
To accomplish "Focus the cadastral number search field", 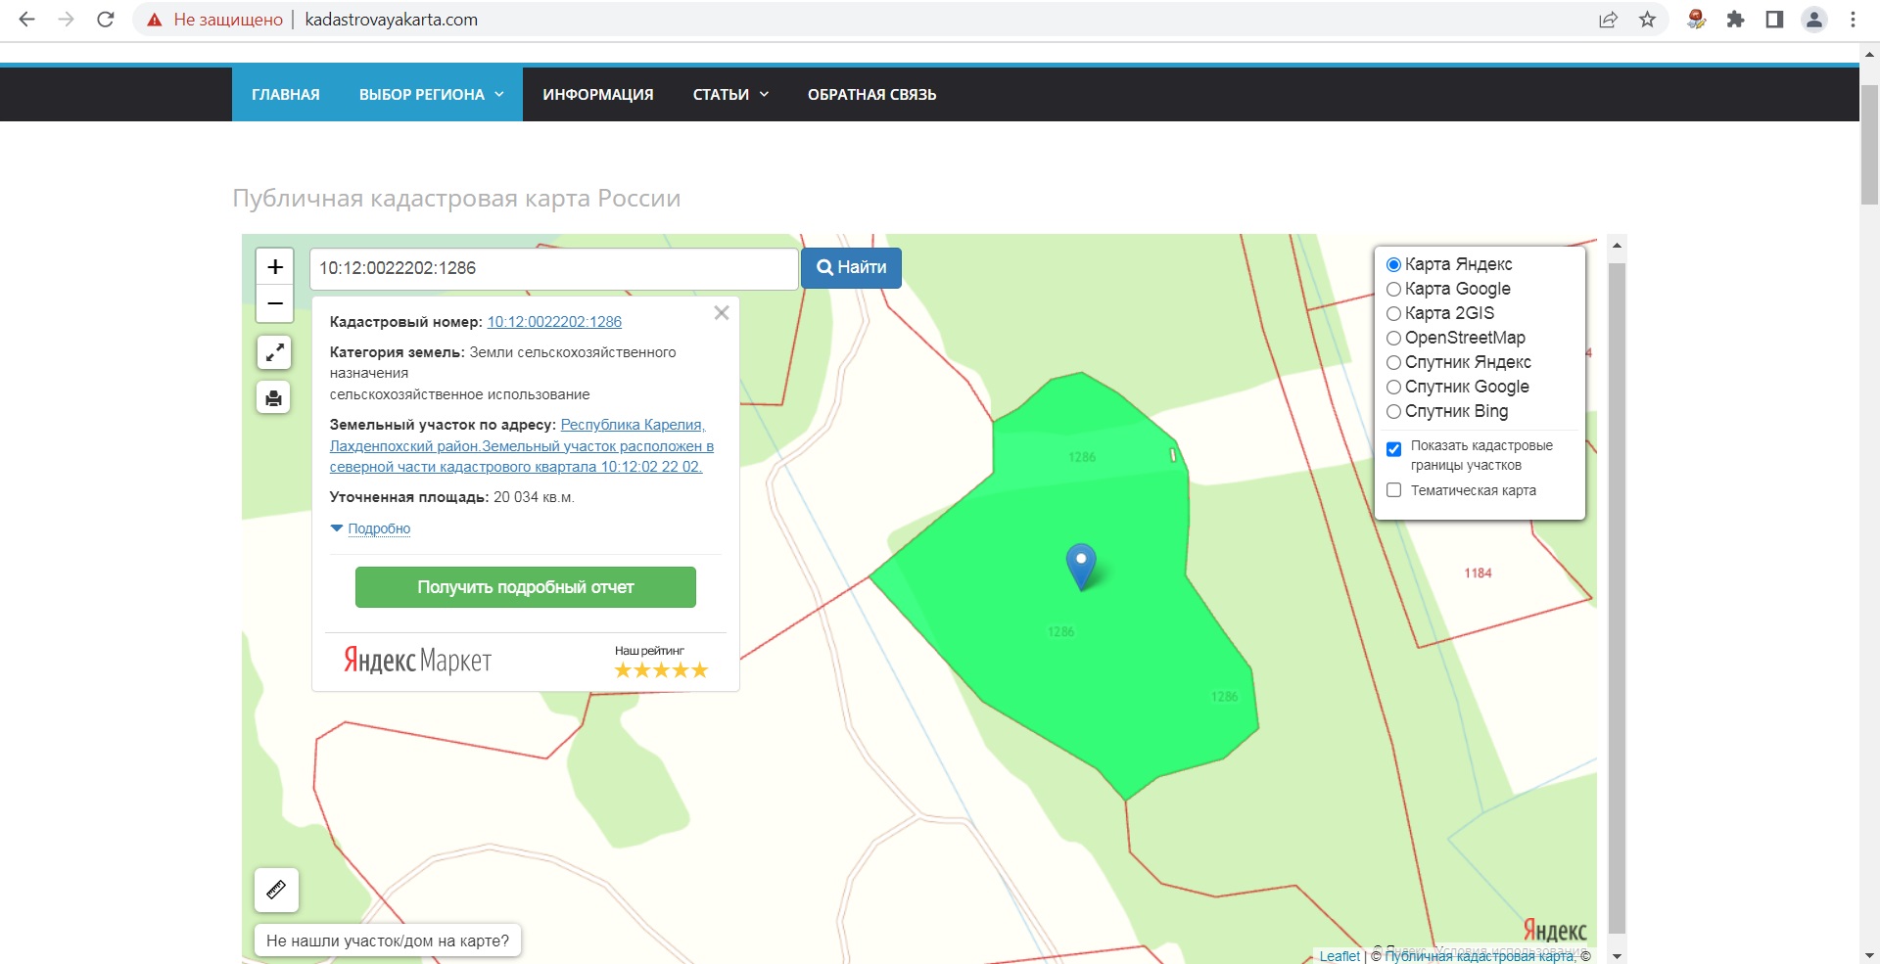I will click(x=553, y=268).
